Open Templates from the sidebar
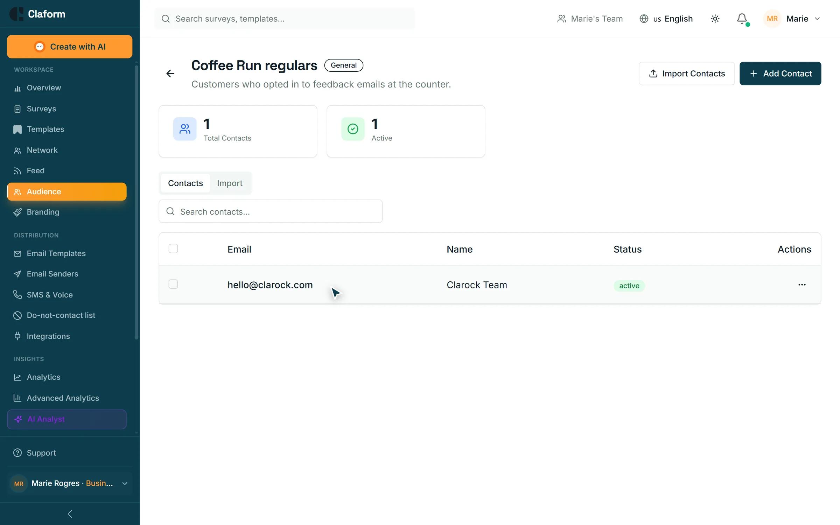The image size is (840, 525). pos(66,129)
